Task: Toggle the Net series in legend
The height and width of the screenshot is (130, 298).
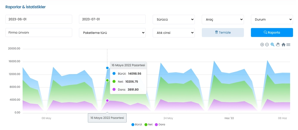Action: 148,125
